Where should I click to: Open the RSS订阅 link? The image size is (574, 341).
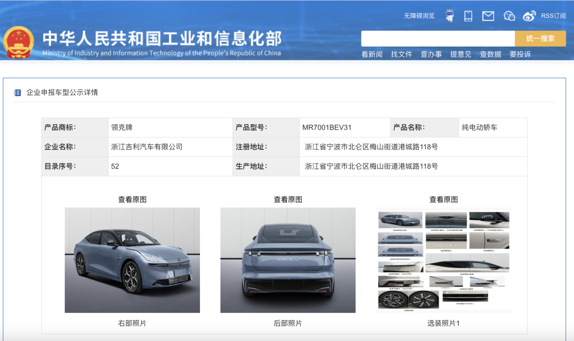coord(553,16)
